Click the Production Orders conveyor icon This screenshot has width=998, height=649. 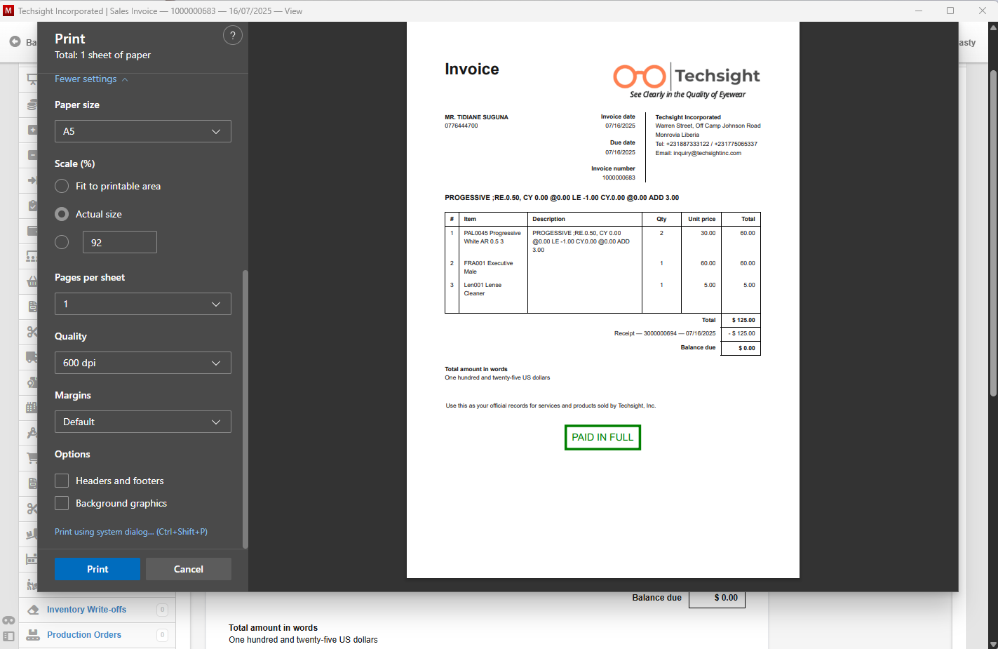[32, 635]
